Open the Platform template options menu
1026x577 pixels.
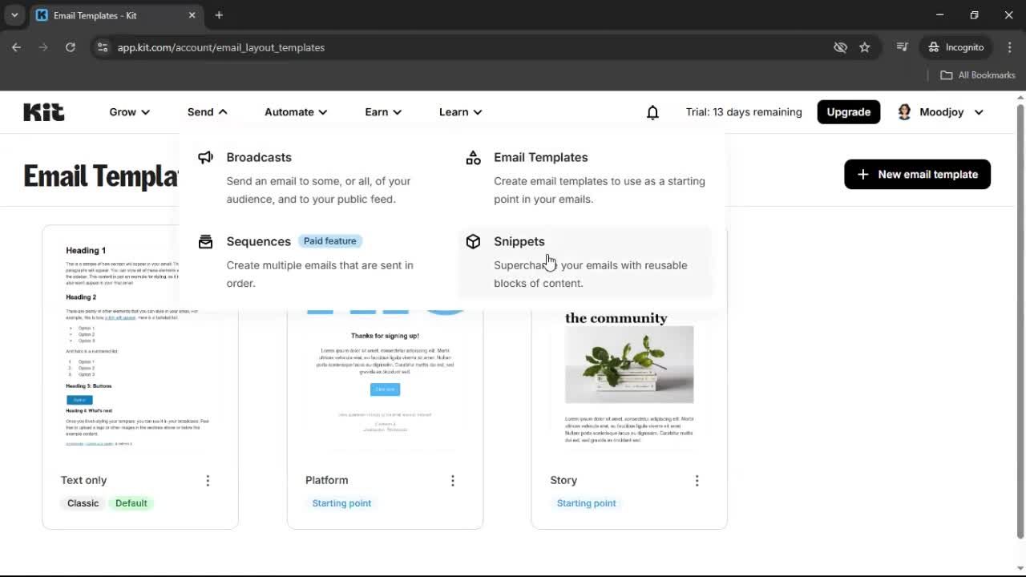point(453,480)
